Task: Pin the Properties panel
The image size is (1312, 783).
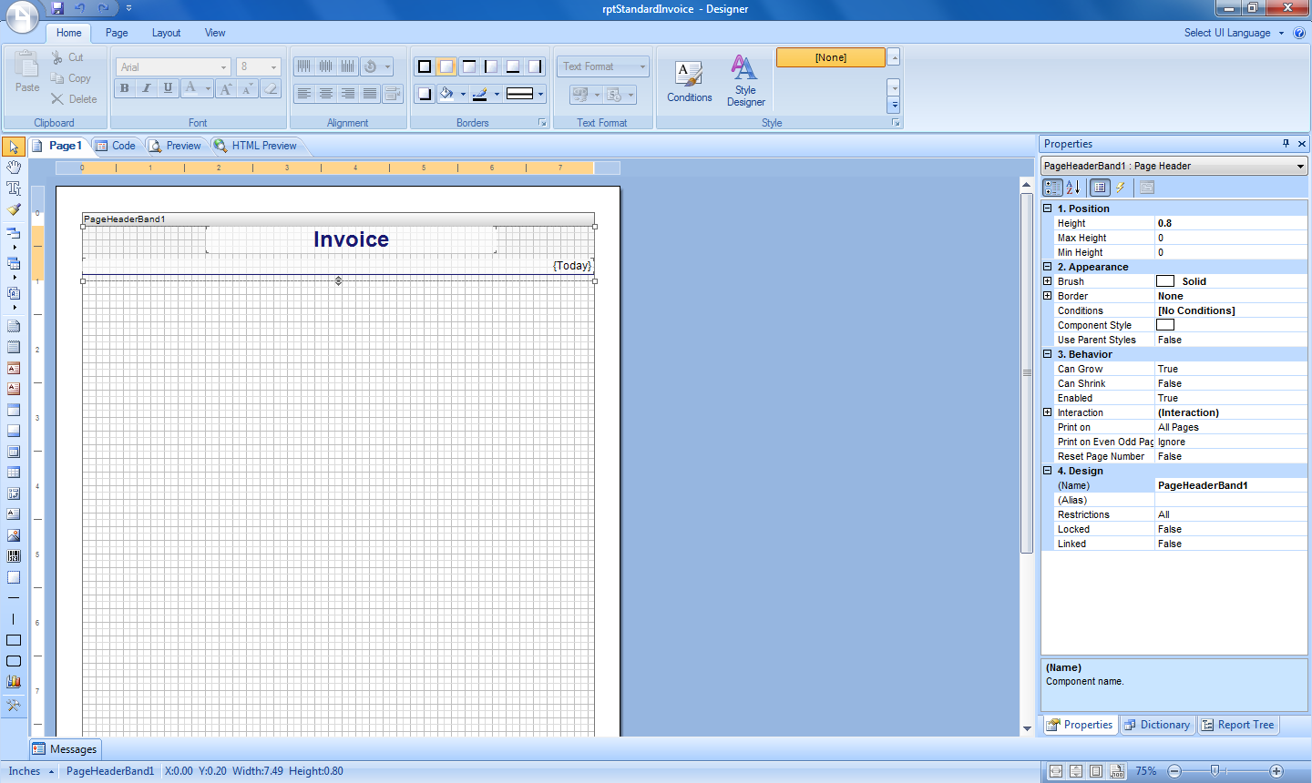Action: tap(1286, 144)
